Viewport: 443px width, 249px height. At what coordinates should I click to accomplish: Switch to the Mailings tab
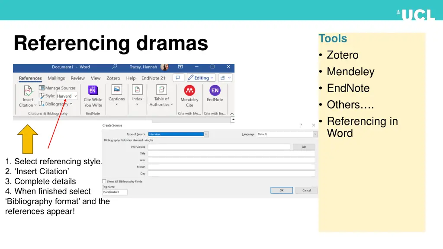(56, 78)
